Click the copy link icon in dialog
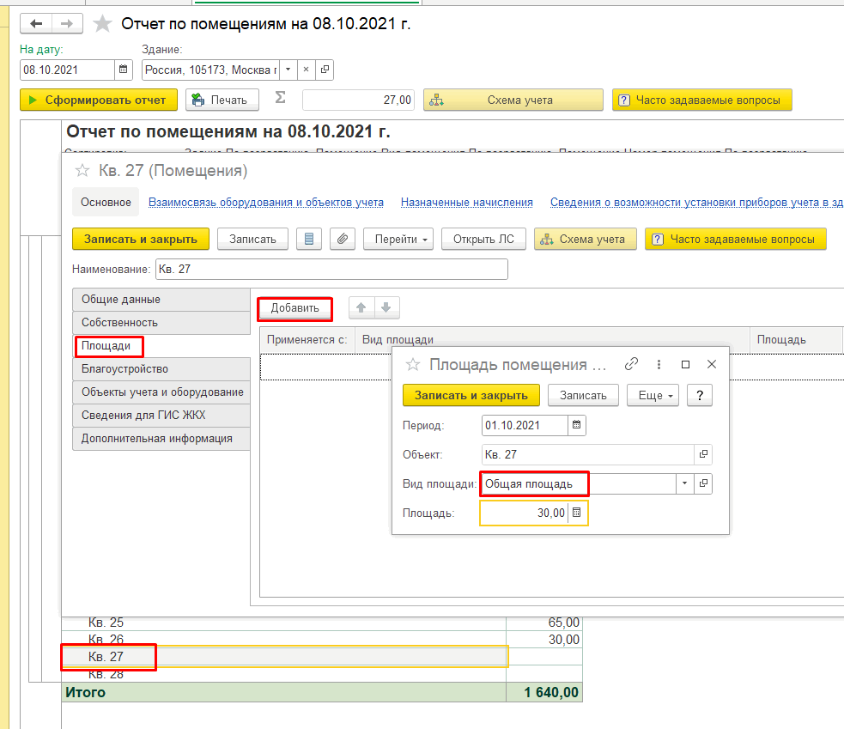Viewport: 844px width, 729px height. 632,364
